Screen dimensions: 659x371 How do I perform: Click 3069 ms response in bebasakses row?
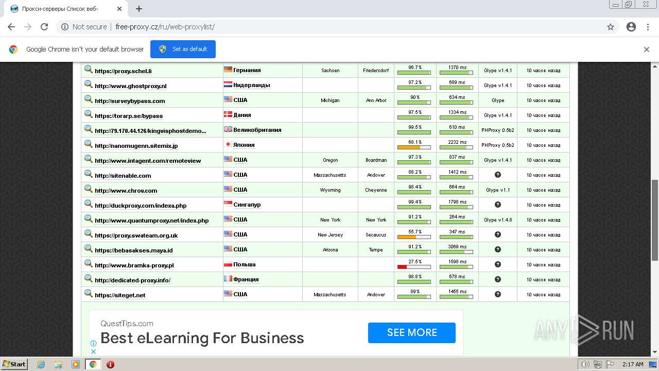[457, 247]
